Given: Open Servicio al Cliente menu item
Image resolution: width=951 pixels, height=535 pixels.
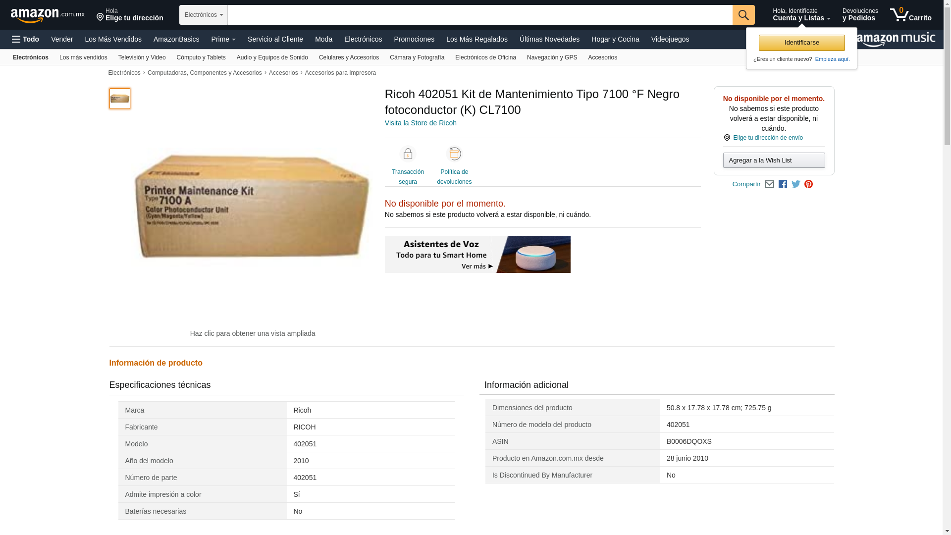Looking at the screenshot, I should coord(275,39).
